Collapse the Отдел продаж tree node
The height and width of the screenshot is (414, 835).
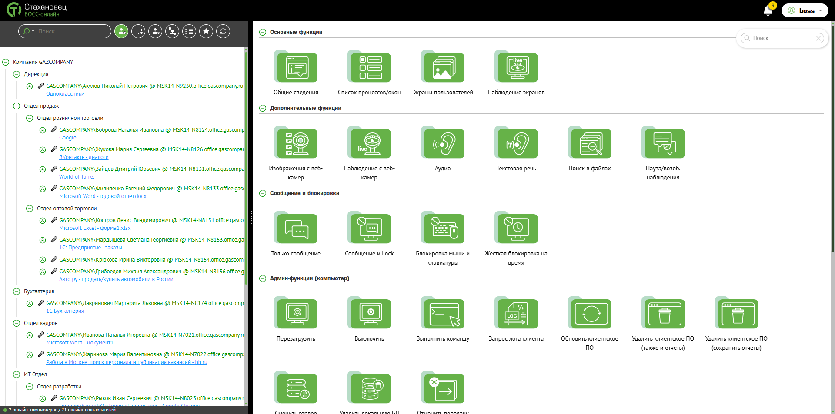pyautogui.click(x=17, y=106)
